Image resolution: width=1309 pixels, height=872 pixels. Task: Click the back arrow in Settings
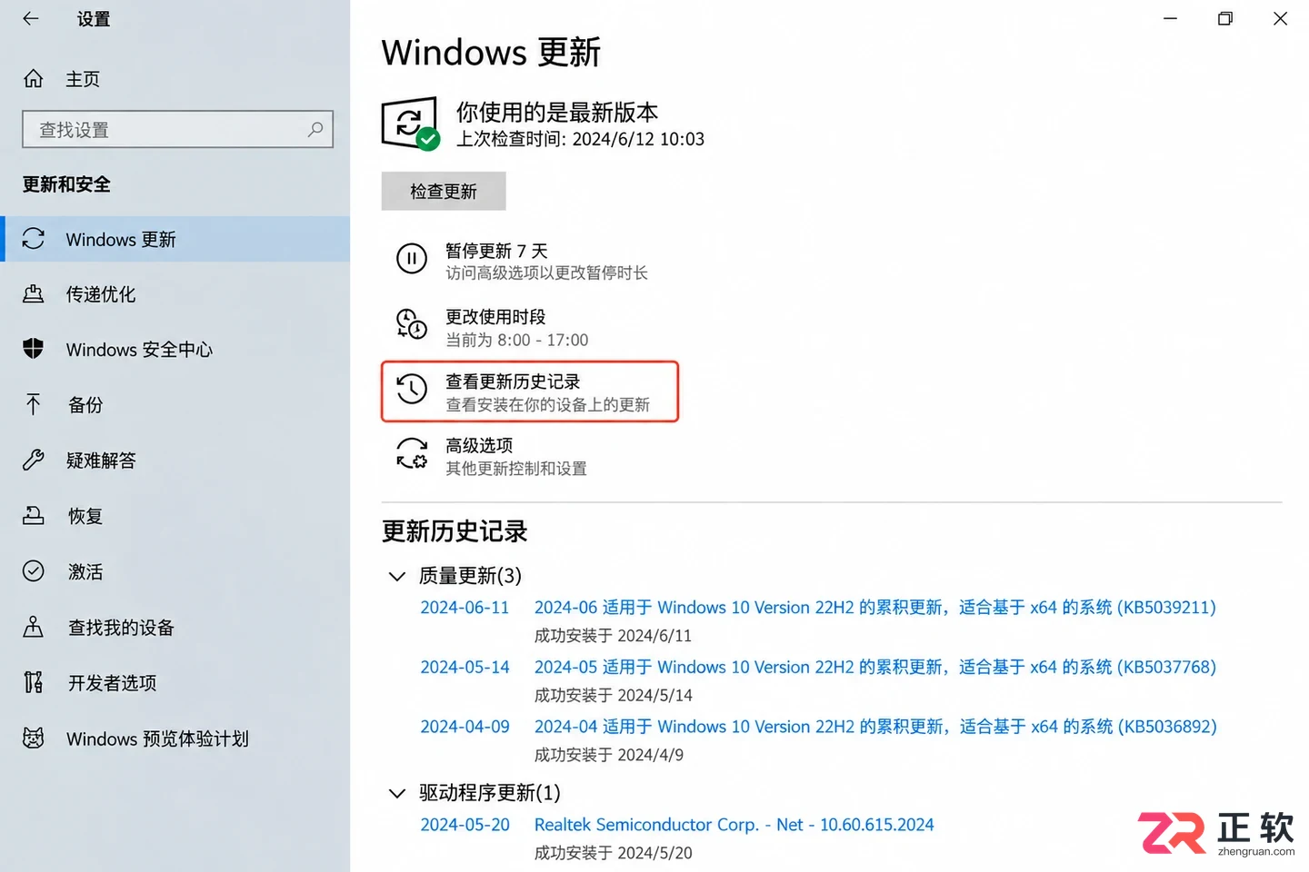(31, 18)
